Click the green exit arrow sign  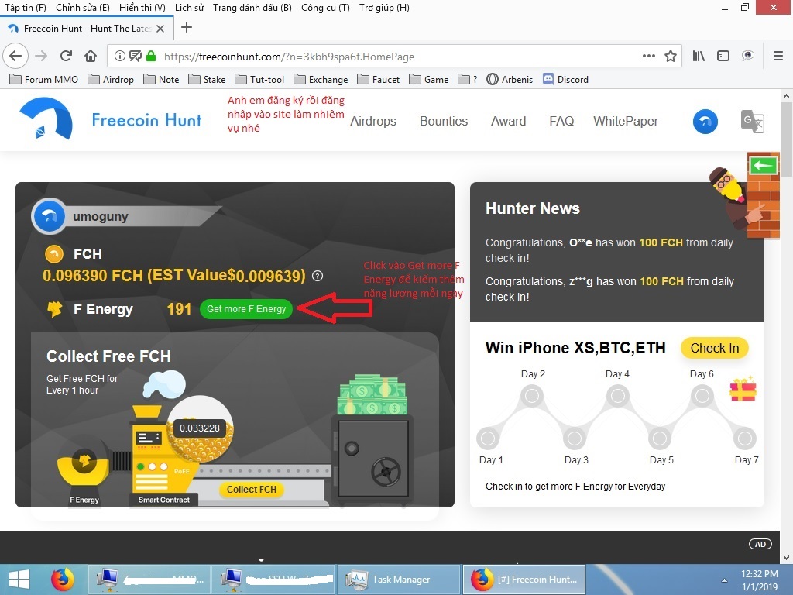(763, 166)
